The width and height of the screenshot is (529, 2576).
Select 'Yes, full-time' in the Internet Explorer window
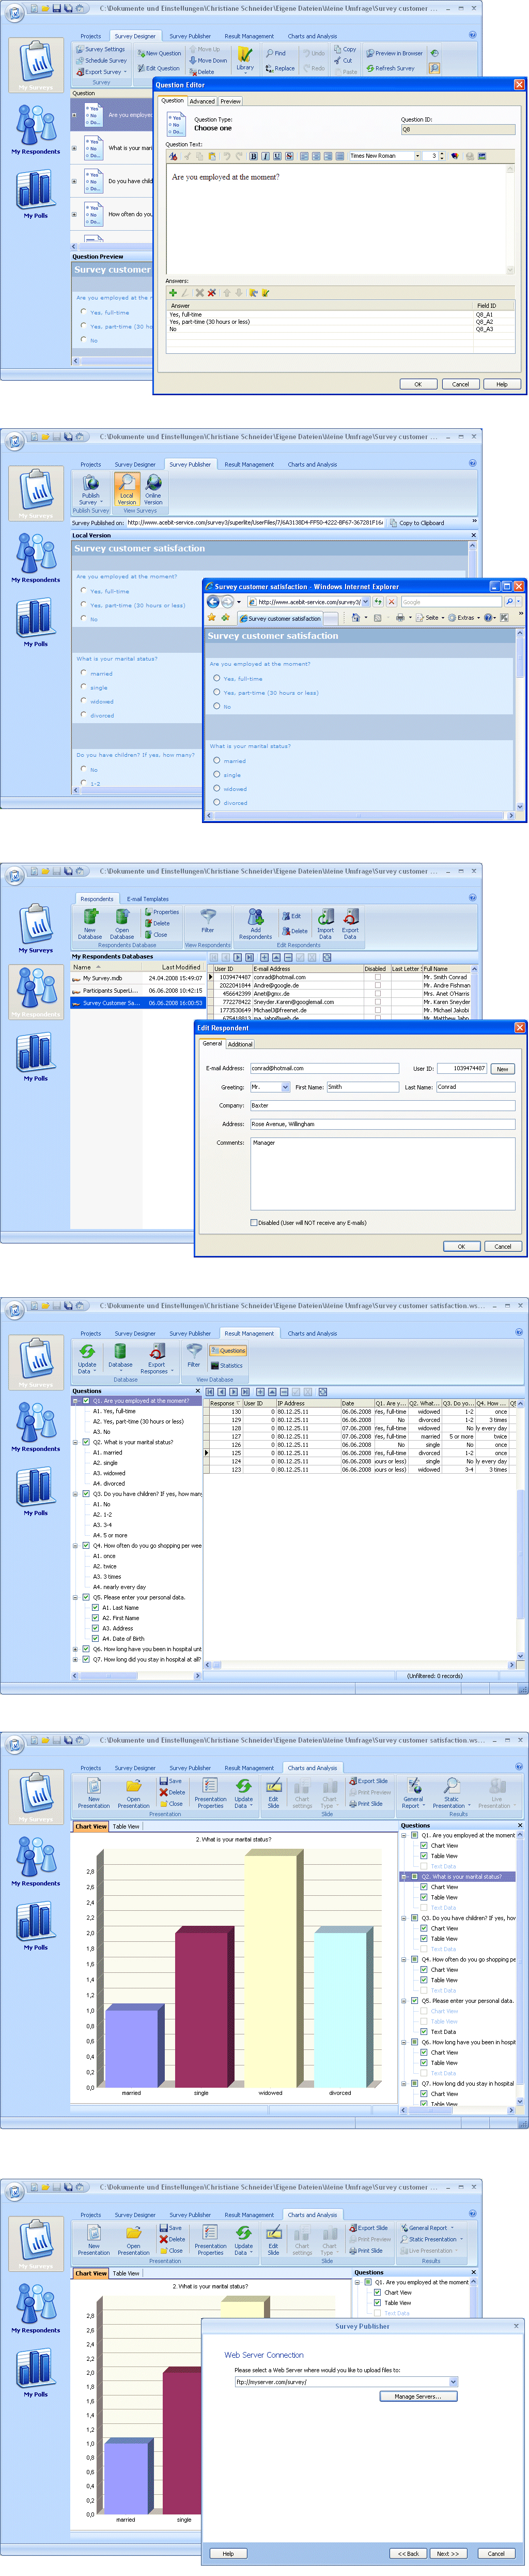point(216,678)
